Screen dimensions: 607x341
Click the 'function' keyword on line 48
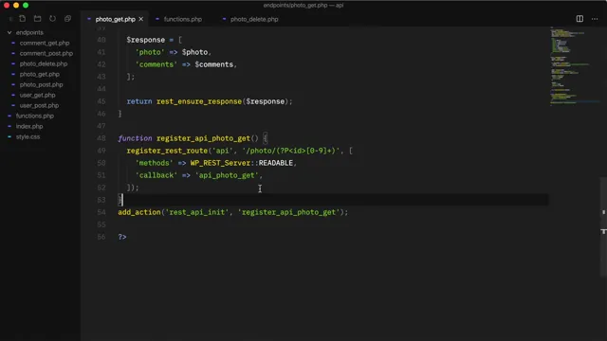135,138
